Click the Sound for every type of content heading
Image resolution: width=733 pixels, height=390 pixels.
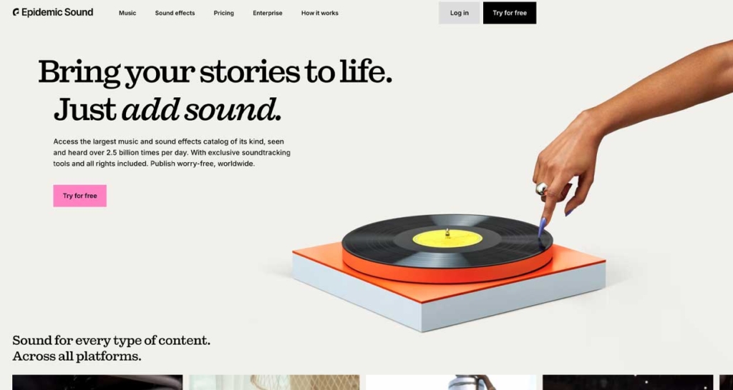[111, 349]
